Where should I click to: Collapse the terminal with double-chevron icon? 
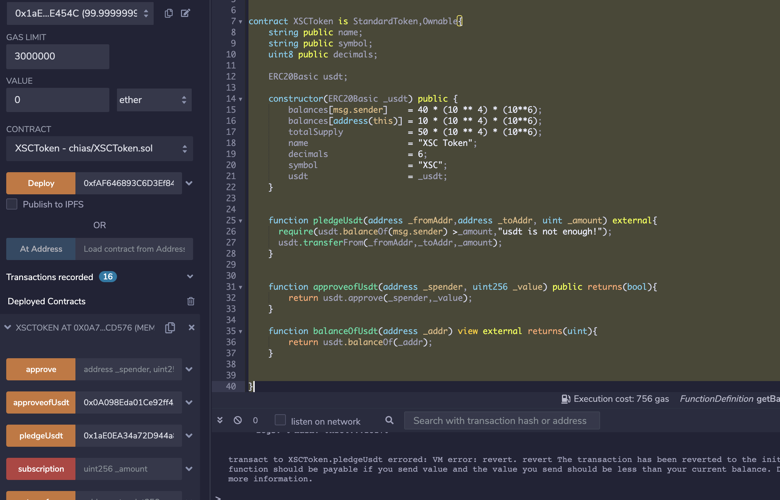pyautogui.click(x=220, y=420)
